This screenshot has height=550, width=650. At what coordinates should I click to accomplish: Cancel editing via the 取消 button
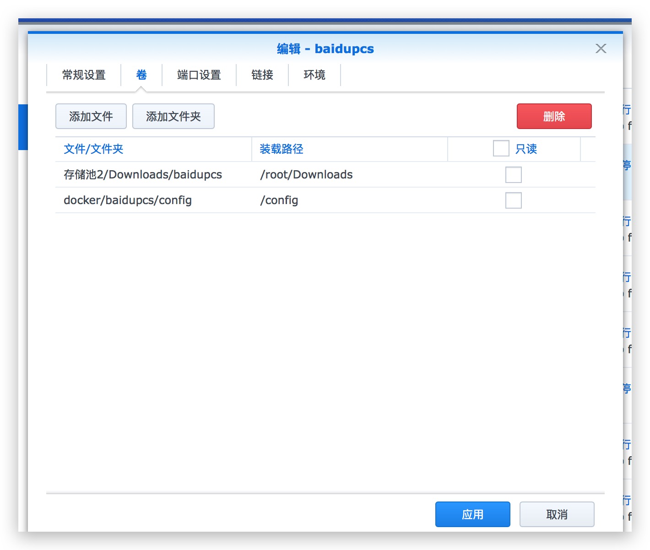point(557,514)
